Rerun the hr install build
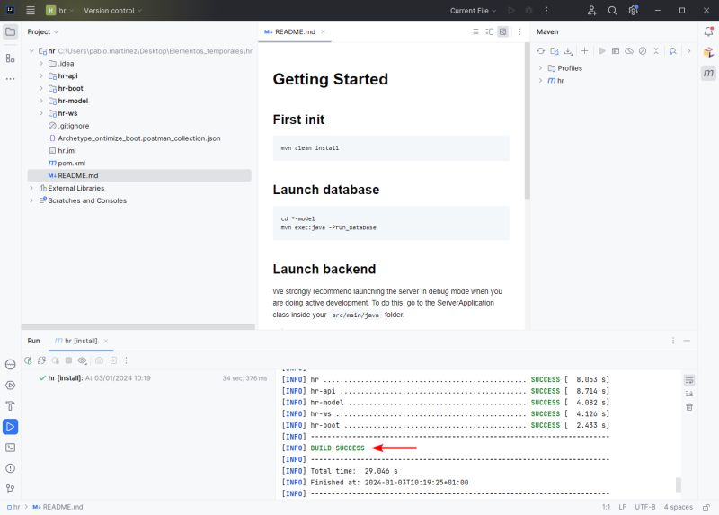The image size is (719, 515). coord(28,360)
